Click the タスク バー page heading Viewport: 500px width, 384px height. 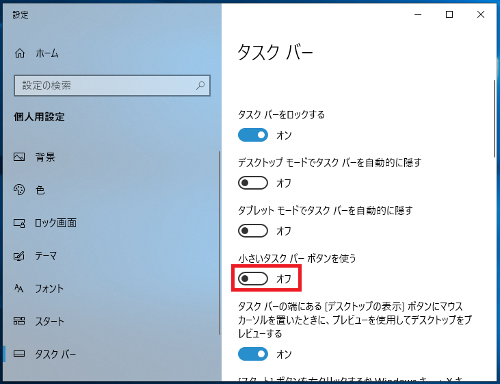point(275,52)
